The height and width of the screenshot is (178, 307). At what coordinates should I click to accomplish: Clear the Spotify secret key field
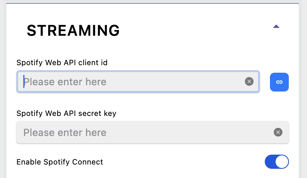tap(278, 132)
